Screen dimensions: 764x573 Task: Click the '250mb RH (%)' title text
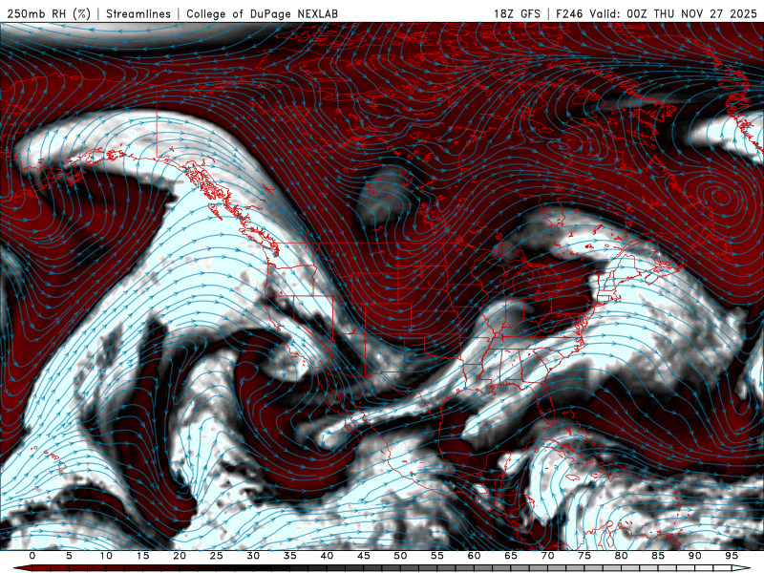coord(49,13)
